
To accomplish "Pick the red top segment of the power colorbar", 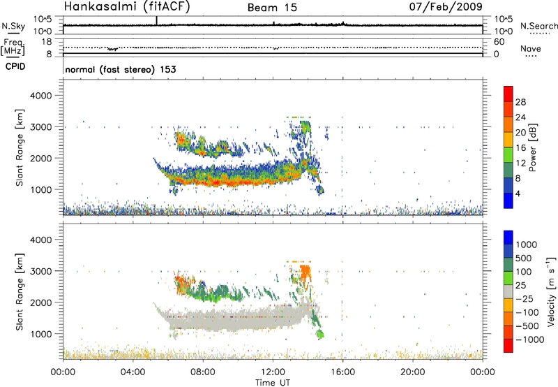I will click(x=508, y=94).
